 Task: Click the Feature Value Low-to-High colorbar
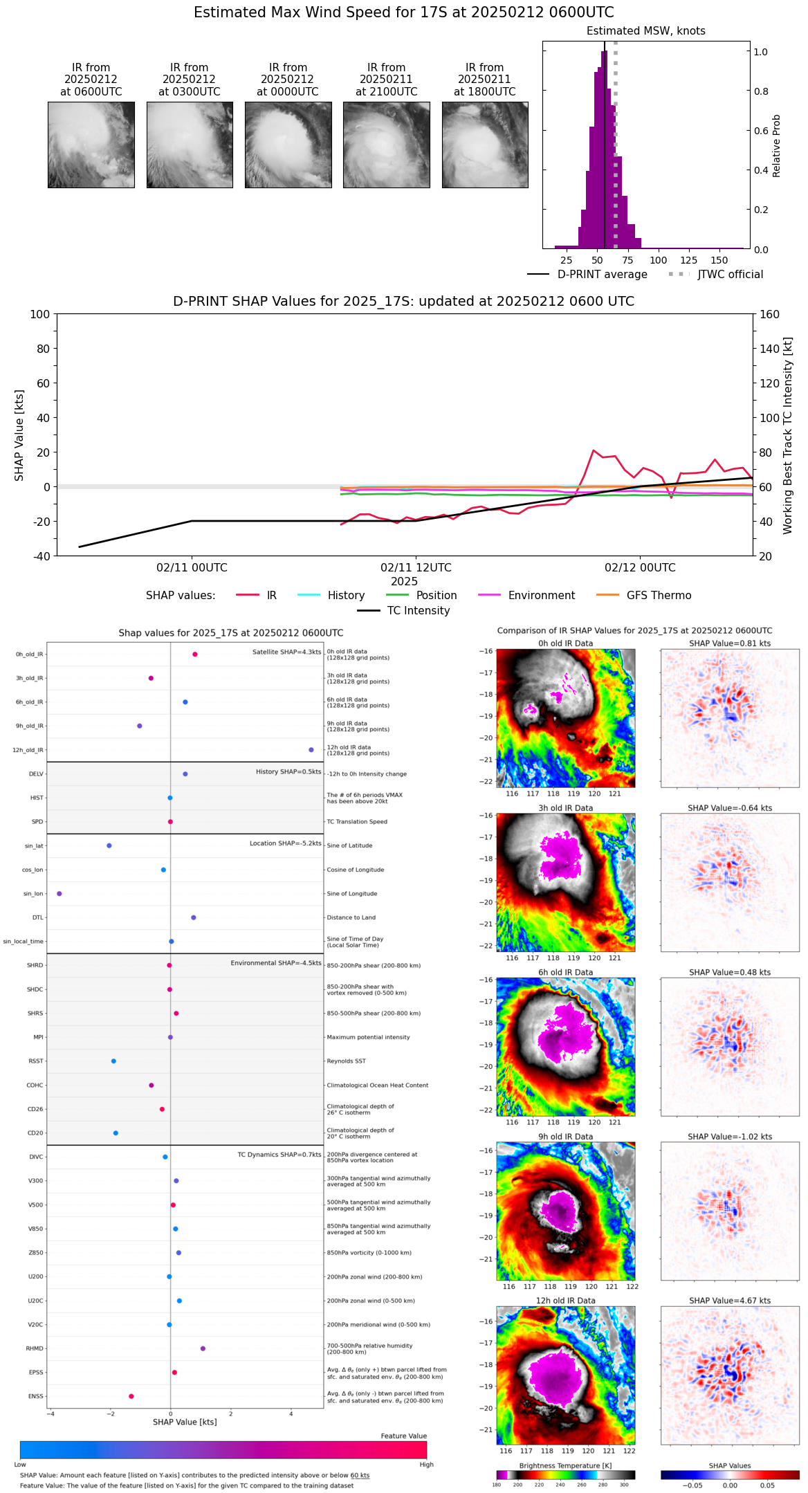coord(223,1450)
